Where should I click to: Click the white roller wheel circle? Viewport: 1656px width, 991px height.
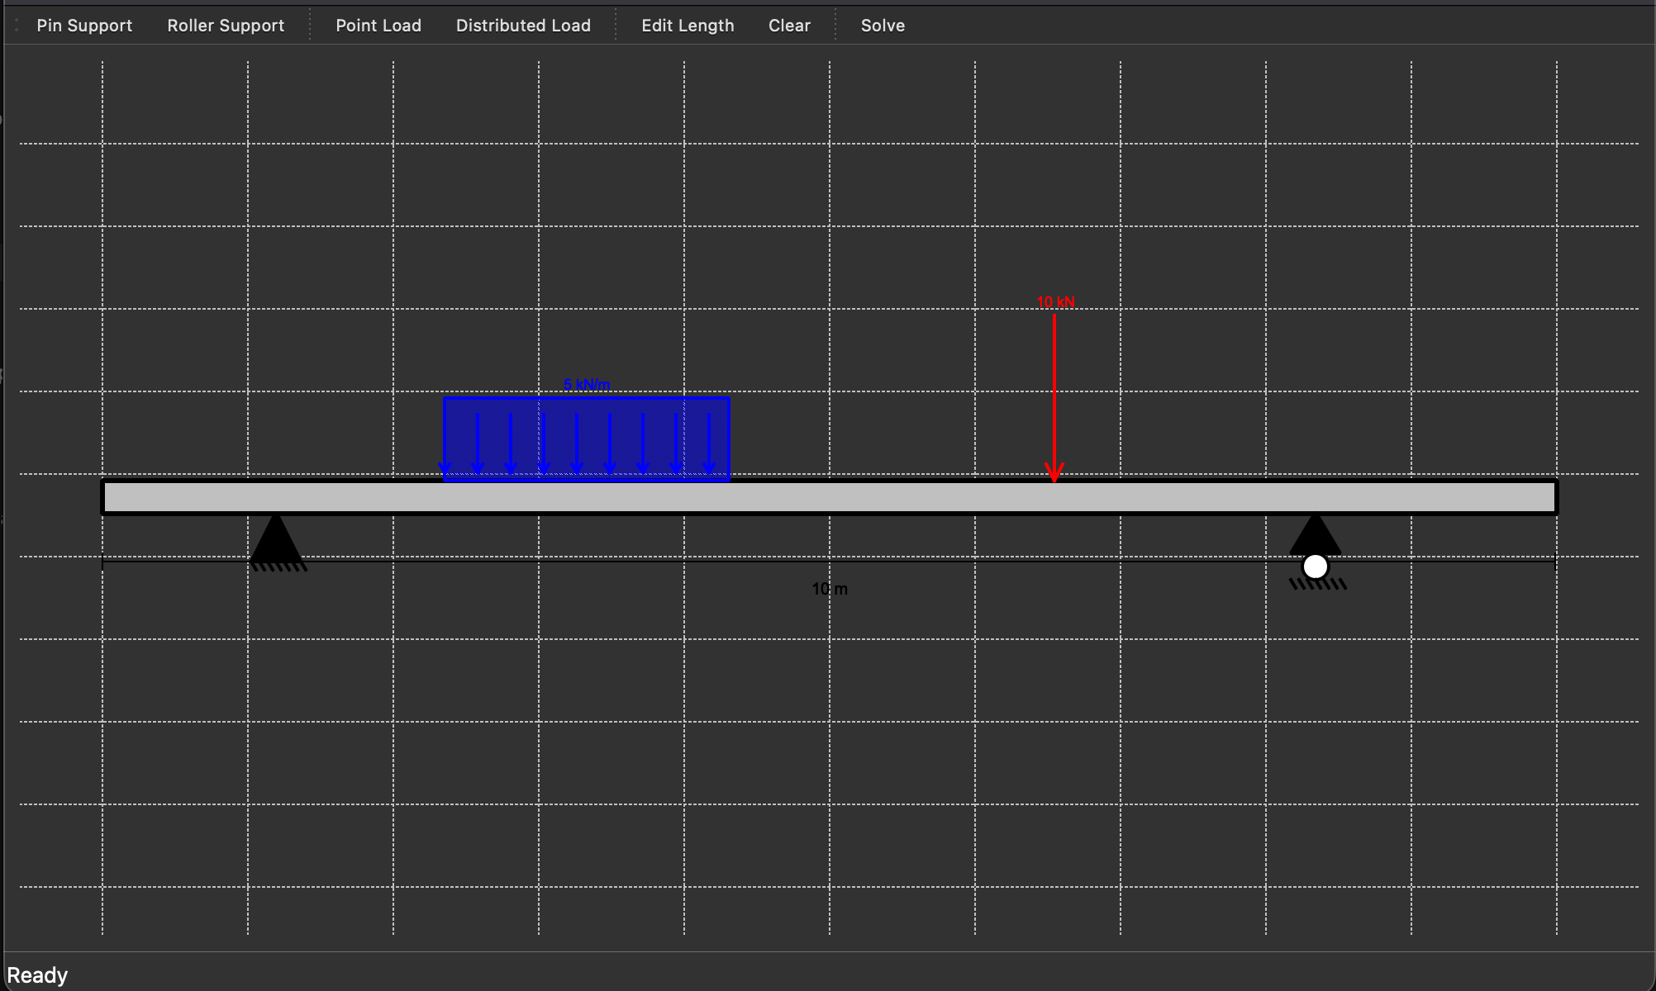(1316, 566)
